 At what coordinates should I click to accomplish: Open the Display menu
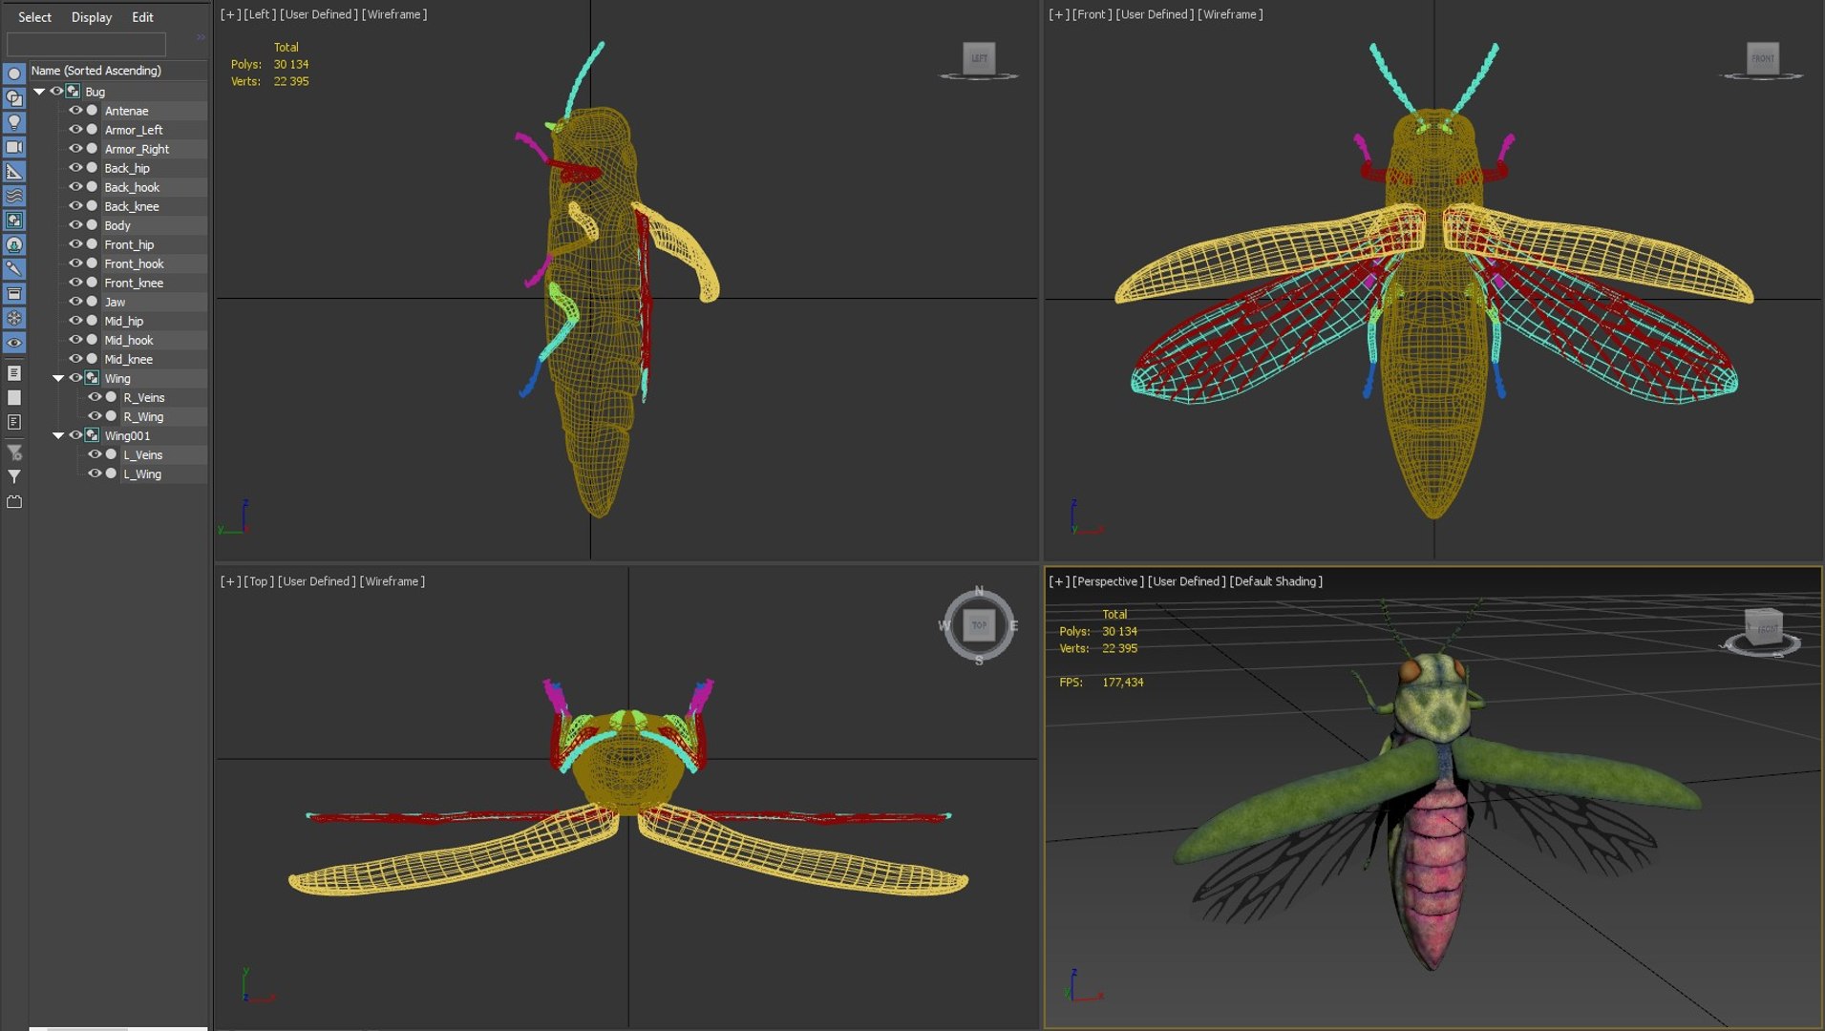point(92,17)
